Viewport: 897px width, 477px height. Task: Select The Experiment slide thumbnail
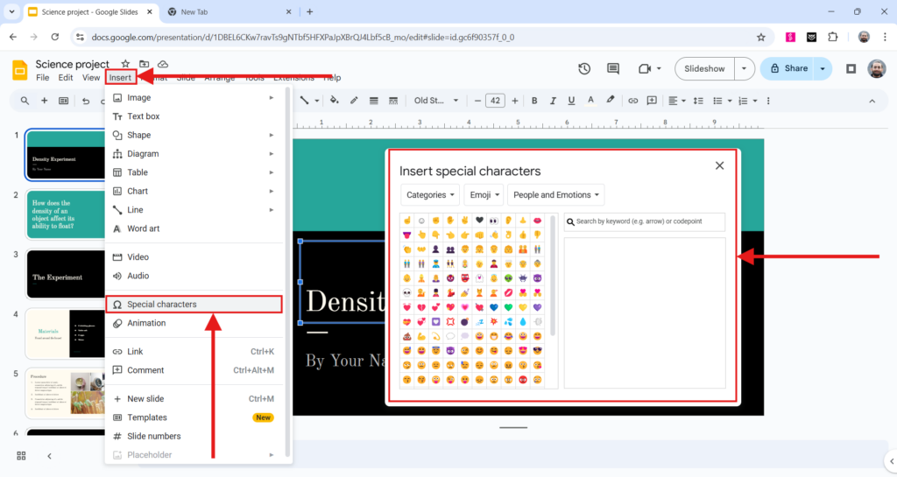tap(65, 274)
